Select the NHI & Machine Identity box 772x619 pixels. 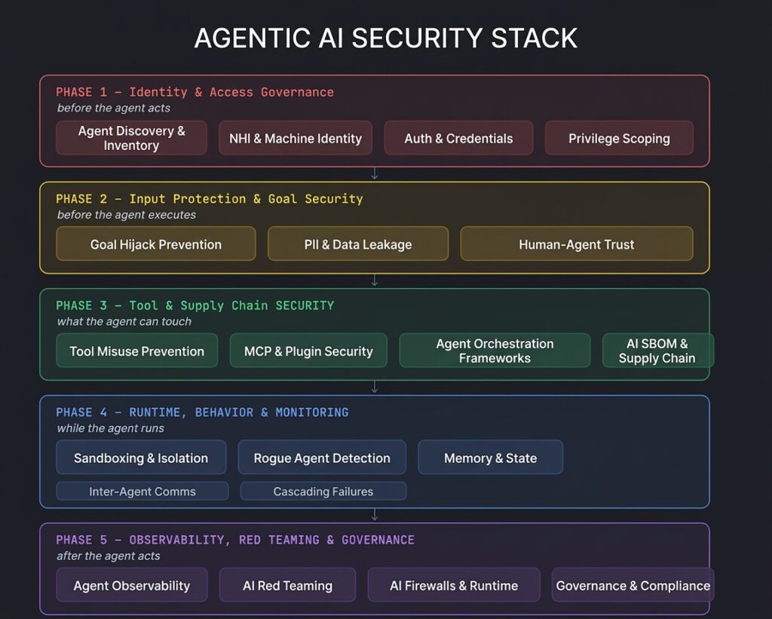point(296,138)
